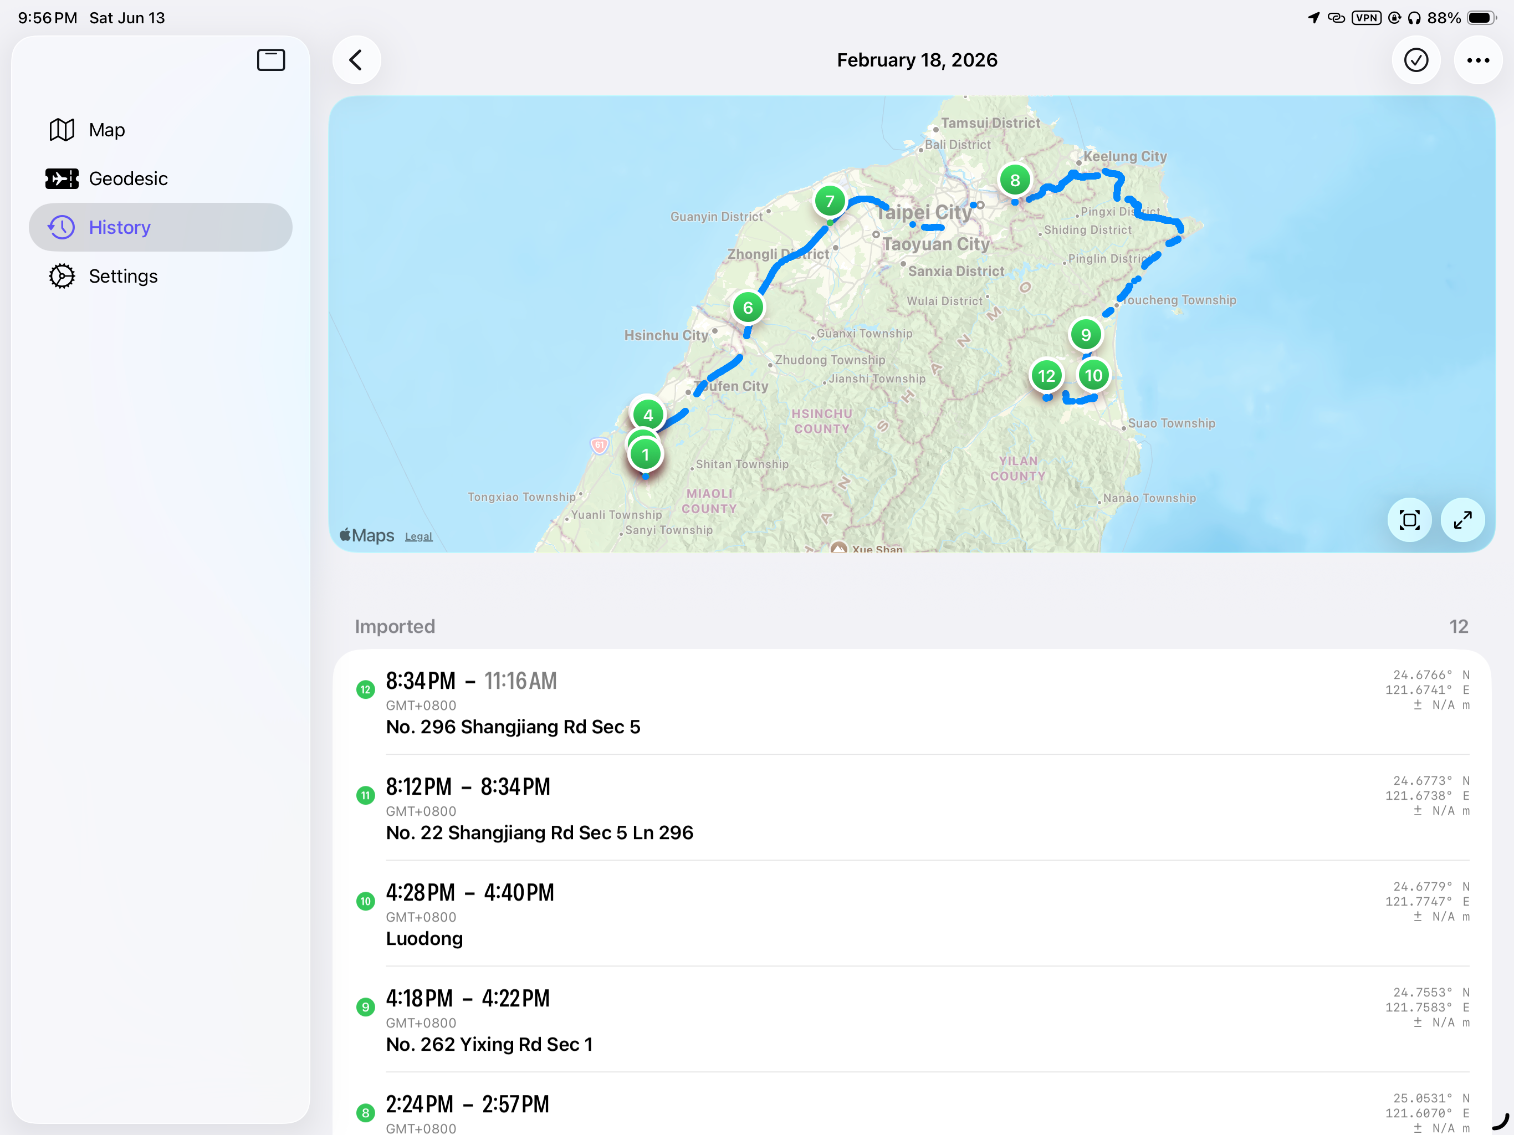Click the green 10 badge in the list
This screenshot has height=1135, width=1514.
pyautogui.click(x=366, y=902)
